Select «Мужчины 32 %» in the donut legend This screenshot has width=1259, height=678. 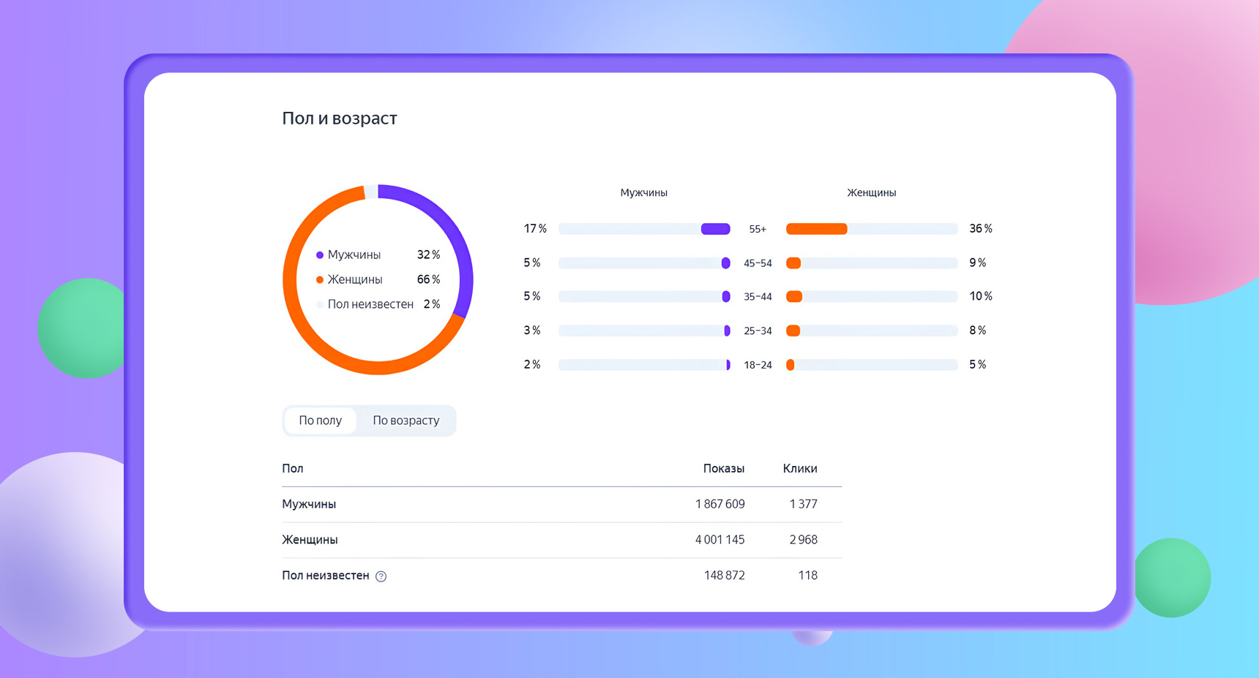point(378,255)
